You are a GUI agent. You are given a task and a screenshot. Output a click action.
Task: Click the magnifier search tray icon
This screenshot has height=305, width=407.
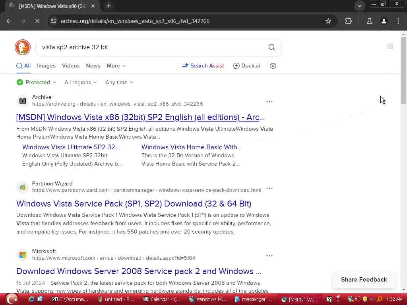tap(380, 299)
